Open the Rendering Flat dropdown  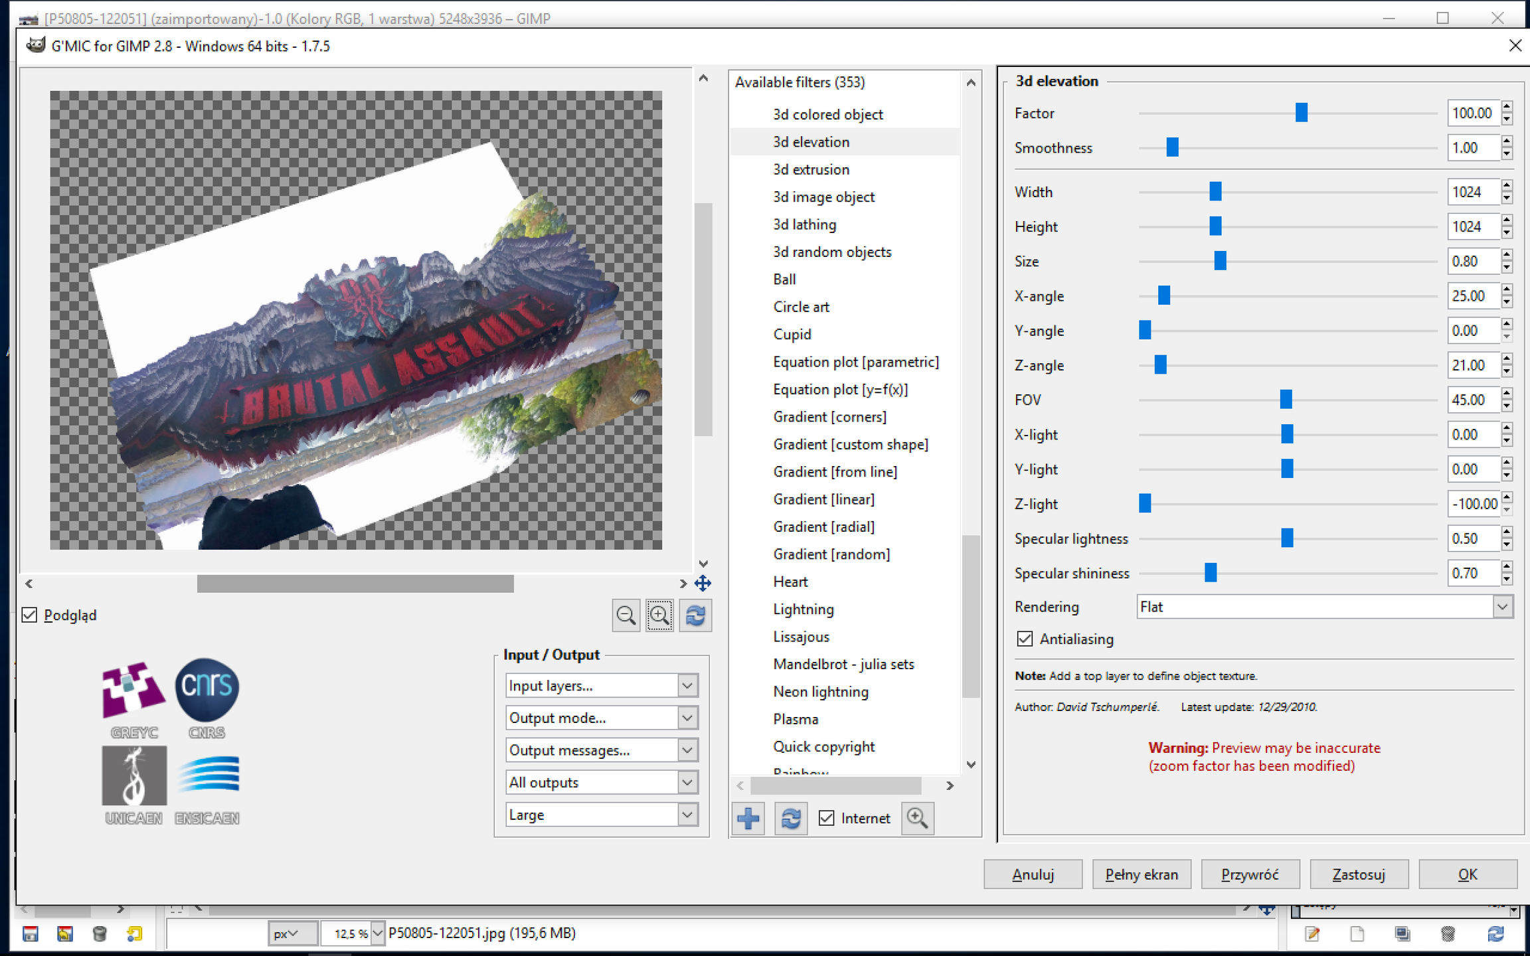1325,607
